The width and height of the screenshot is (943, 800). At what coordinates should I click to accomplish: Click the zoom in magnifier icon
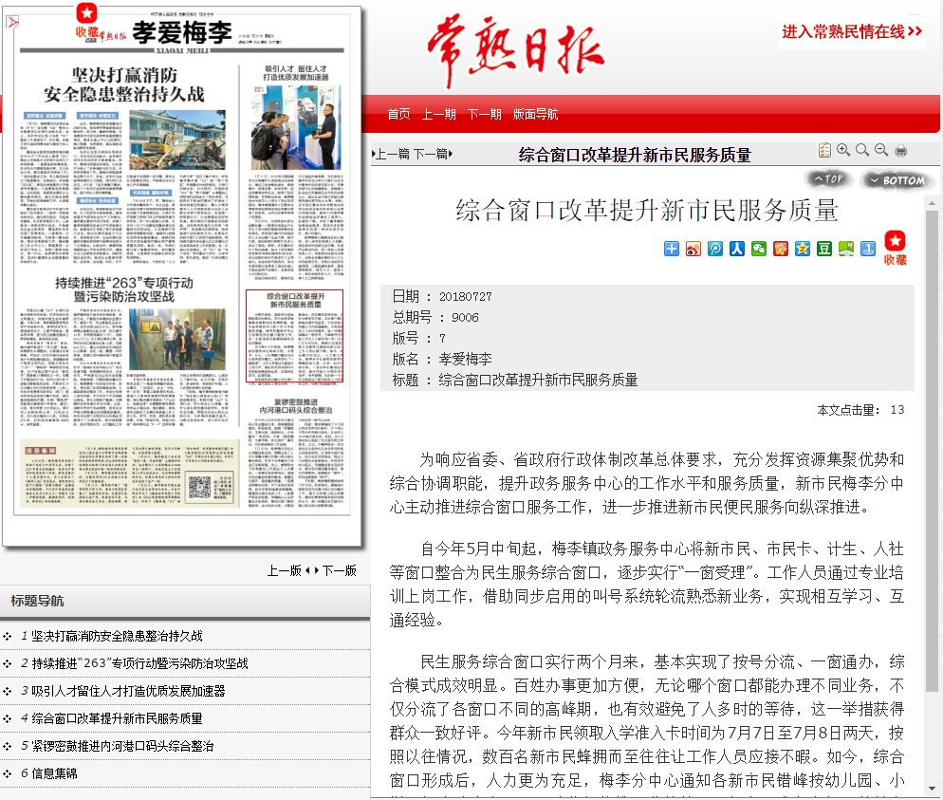point(843,150)
